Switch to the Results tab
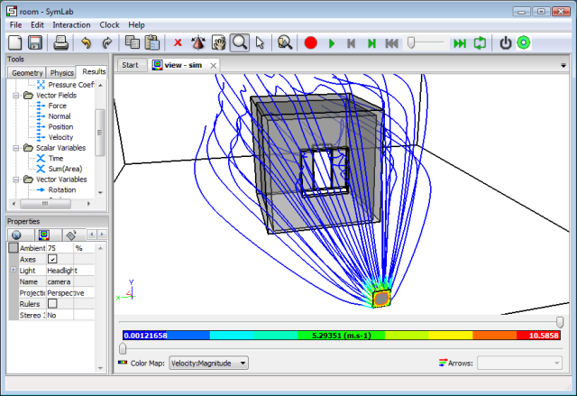Viewport: 577px width, 396px height. [94, 72]
